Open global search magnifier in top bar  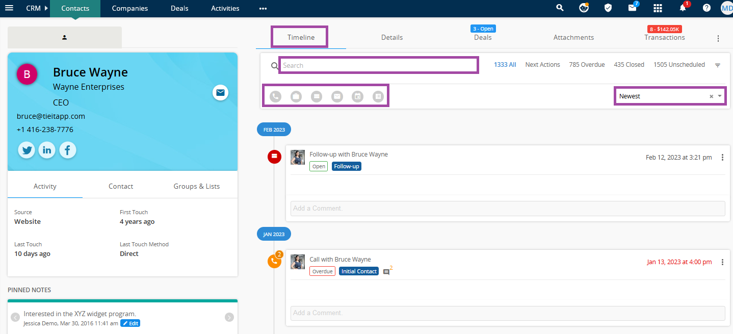(560, 8)
